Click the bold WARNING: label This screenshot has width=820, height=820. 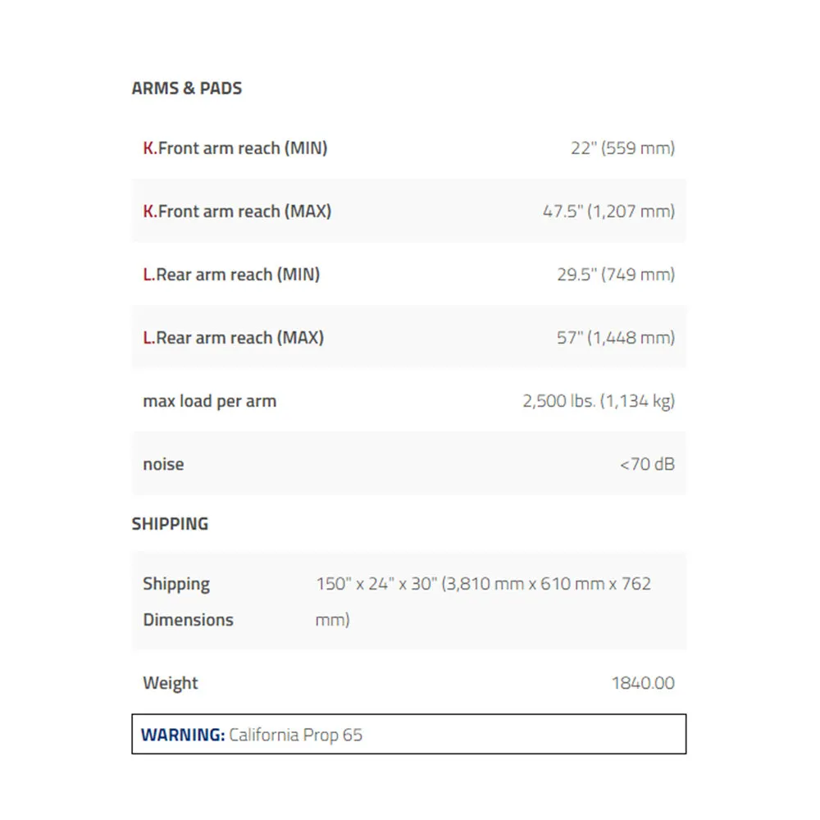(x=183, y=735)
